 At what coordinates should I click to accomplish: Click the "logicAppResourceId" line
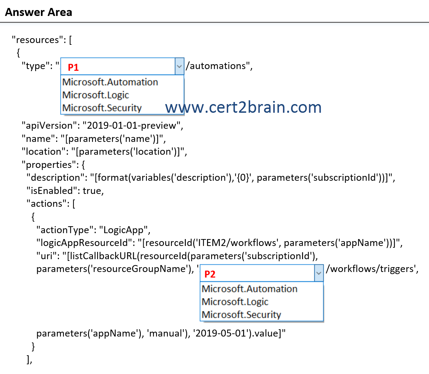[220, 243]
